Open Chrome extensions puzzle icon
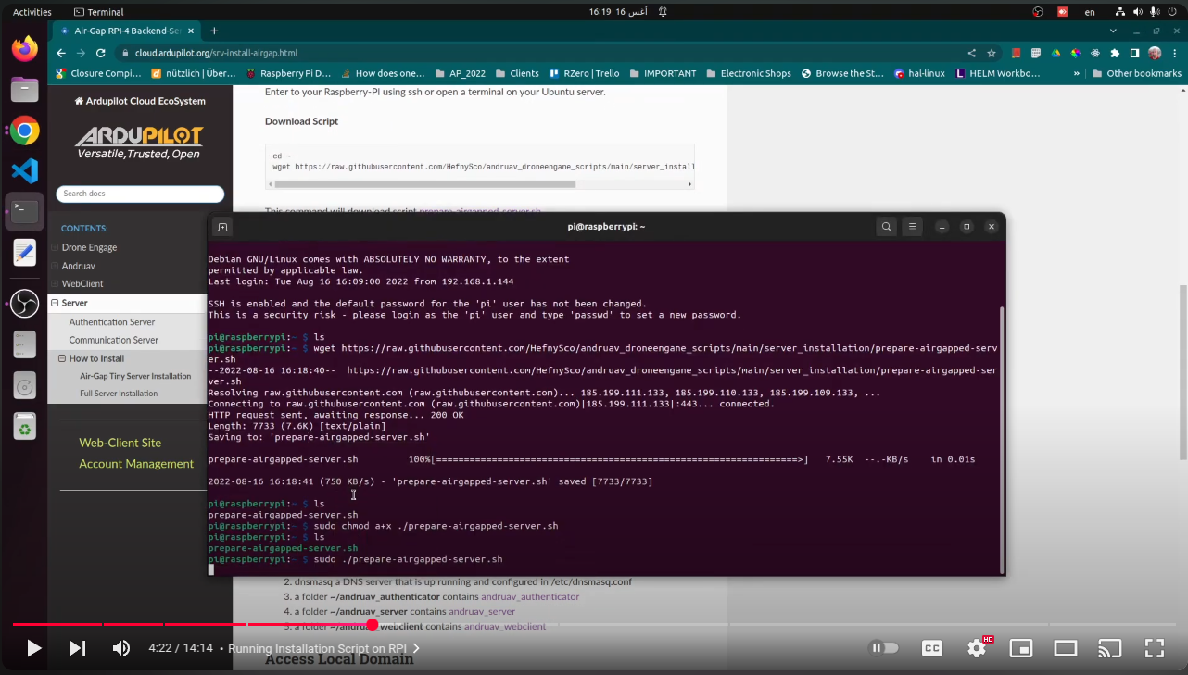This screenshot has width=1188, height=675. pyautogui.click(x=1115, y=53)
